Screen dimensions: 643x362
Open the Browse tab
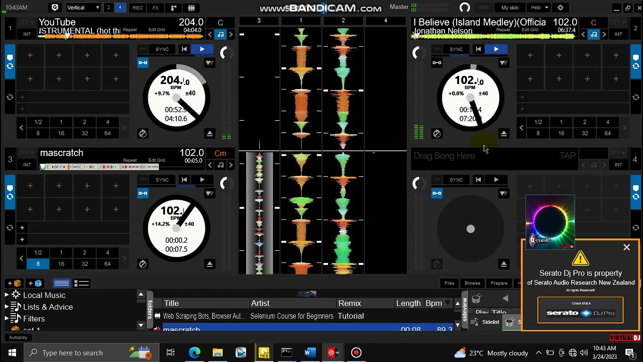click(472, 283)
